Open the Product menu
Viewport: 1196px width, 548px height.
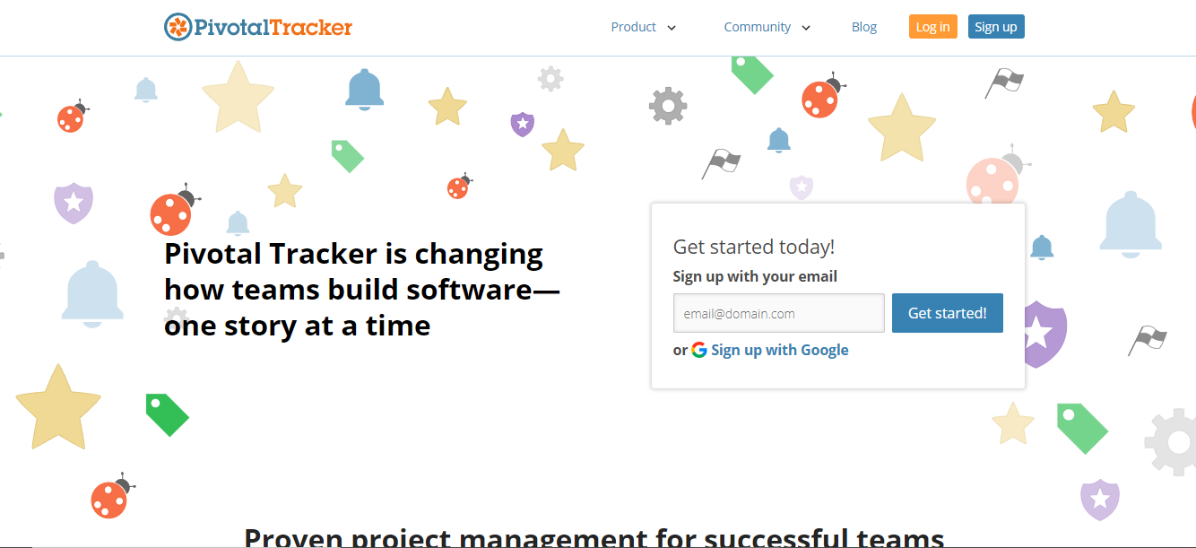coord(634,27)
